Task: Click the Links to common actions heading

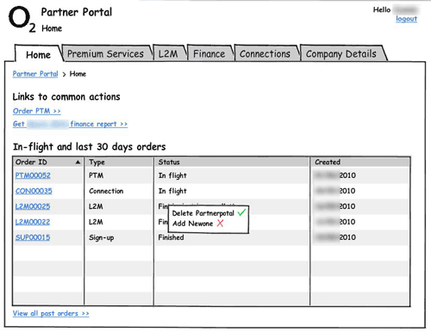Action: click(66, 96)
